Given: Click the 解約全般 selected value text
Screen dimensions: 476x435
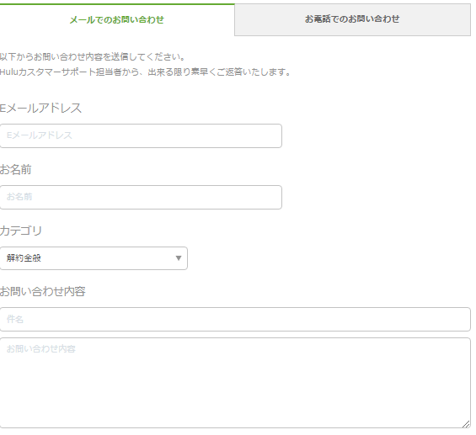Looking at the screenshot, I should pyautogui.click(x=24, y=258).
